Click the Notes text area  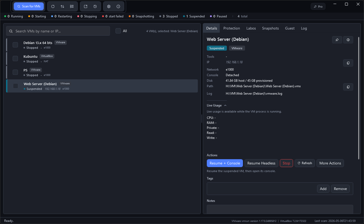pos(280,209)
